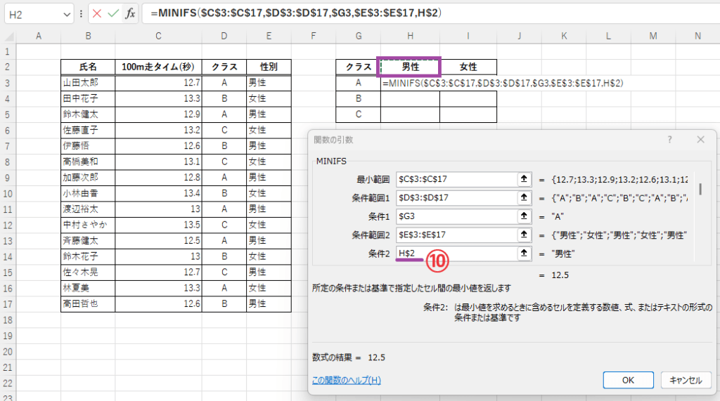Select column C header

(x=158, y=36)
